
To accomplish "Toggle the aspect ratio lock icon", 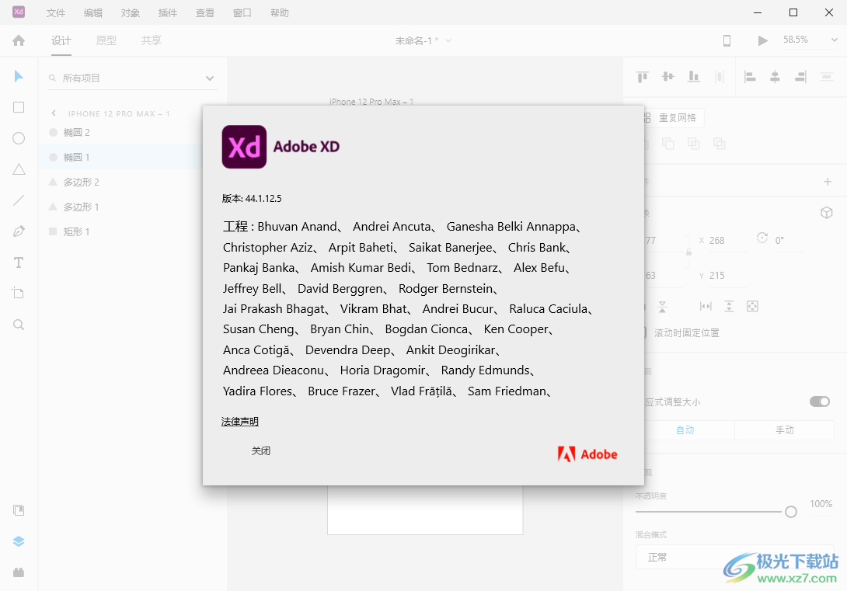I will (x=688, y=252).
